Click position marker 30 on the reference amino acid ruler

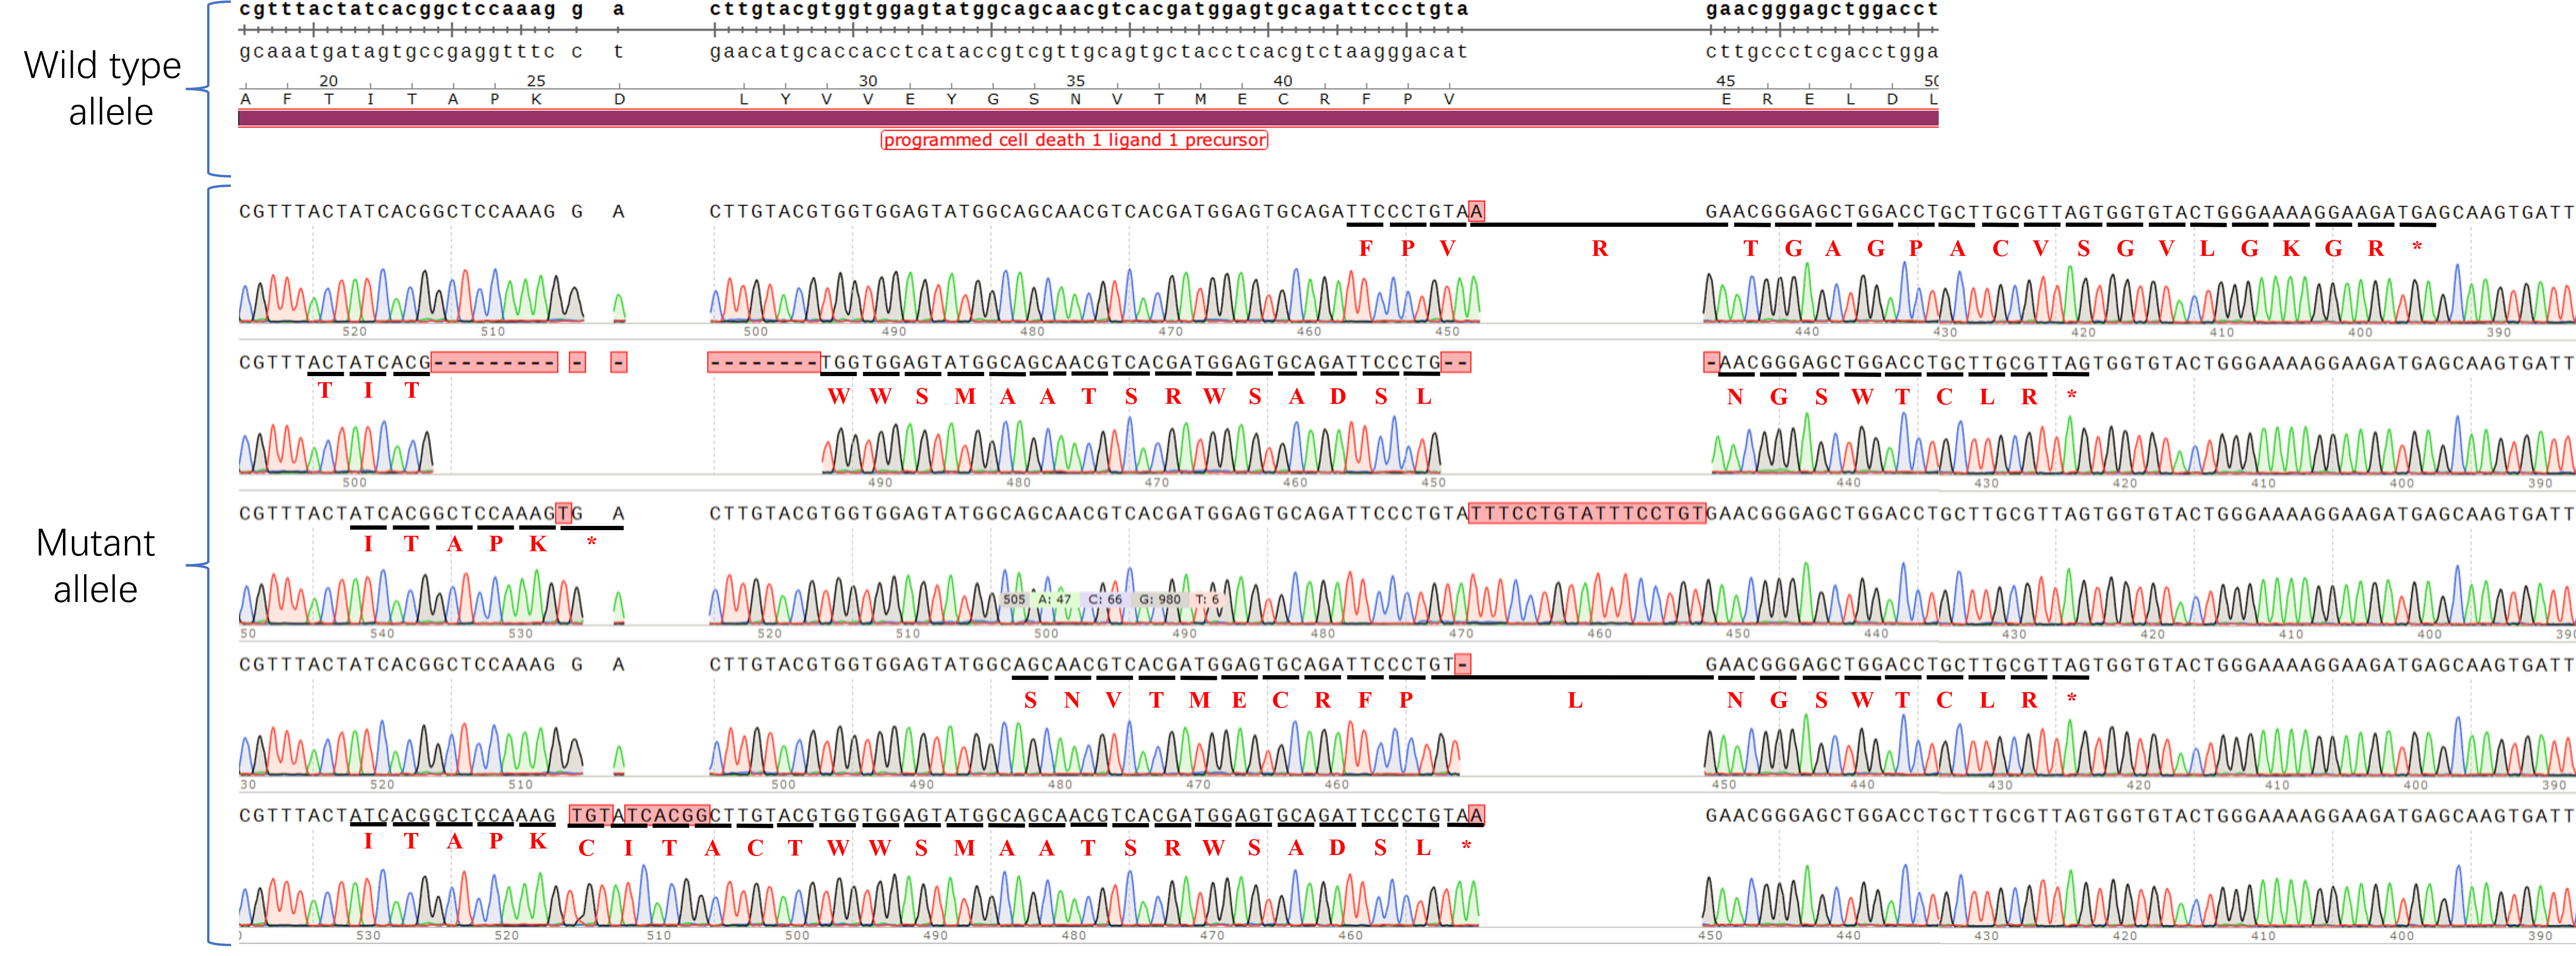click(x=867, y=81)
